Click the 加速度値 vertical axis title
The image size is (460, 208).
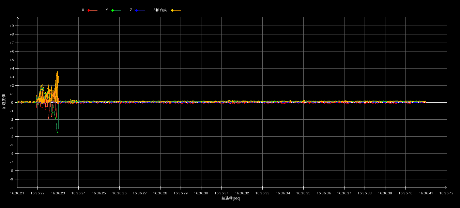[x=4, y=102]
